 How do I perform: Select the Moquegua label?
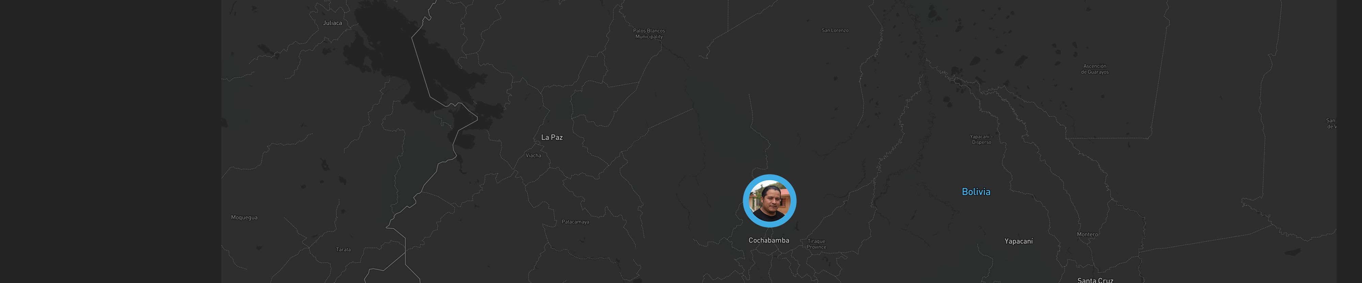click(x=244, y=217)
